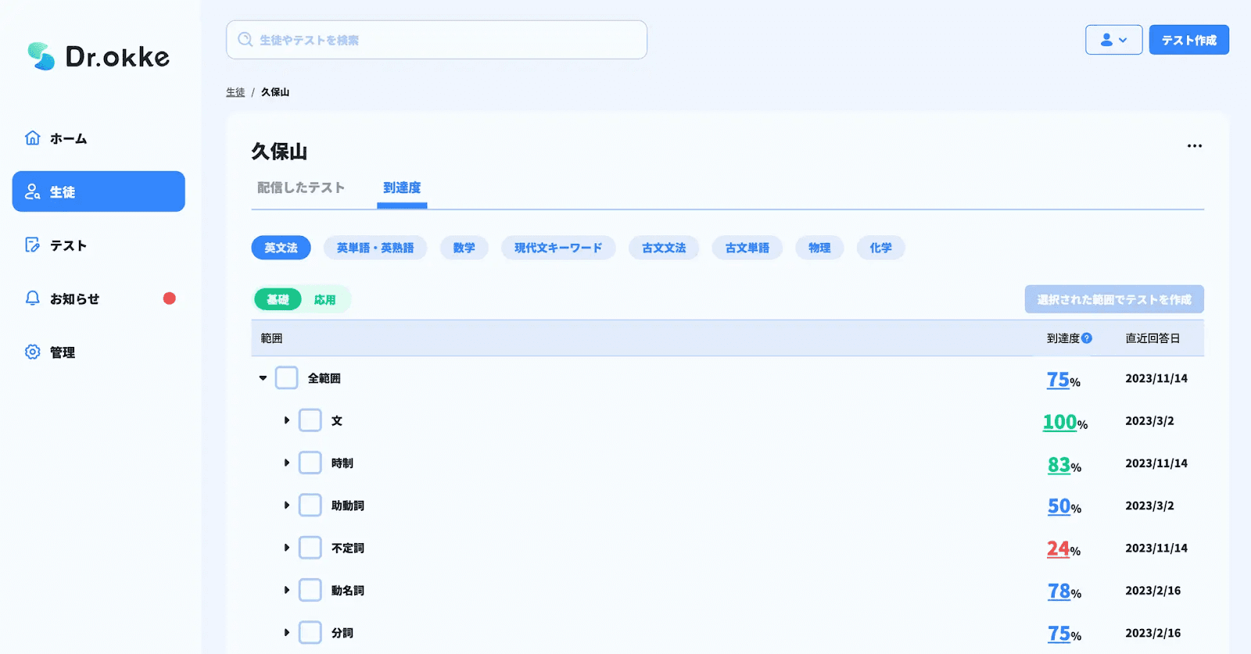Select the 英文法 subject chip
This screenshot has height=654, width=1251.
(281, 248)
